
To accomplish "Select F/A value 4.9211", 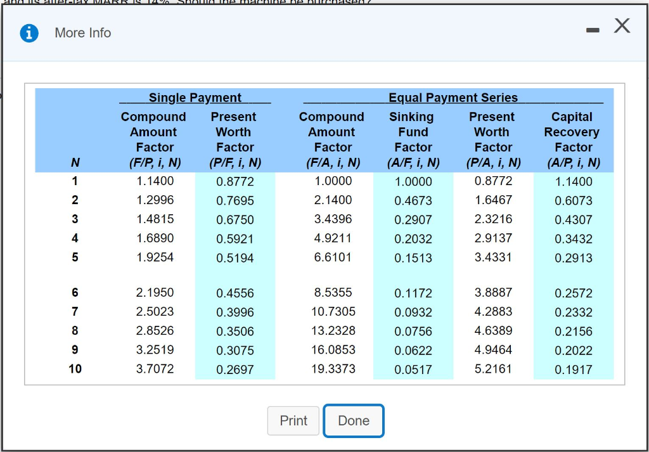I will click(333, 238).
